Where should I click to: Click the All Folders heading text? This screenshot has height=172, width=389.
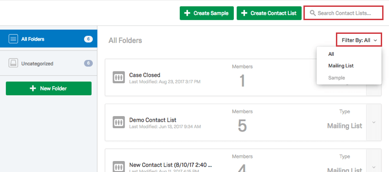(125, 40)
